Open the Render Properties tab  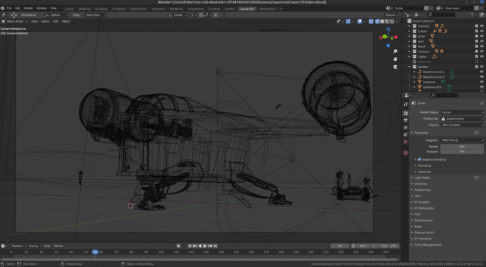pyautogui.click(x=406, y=113)
